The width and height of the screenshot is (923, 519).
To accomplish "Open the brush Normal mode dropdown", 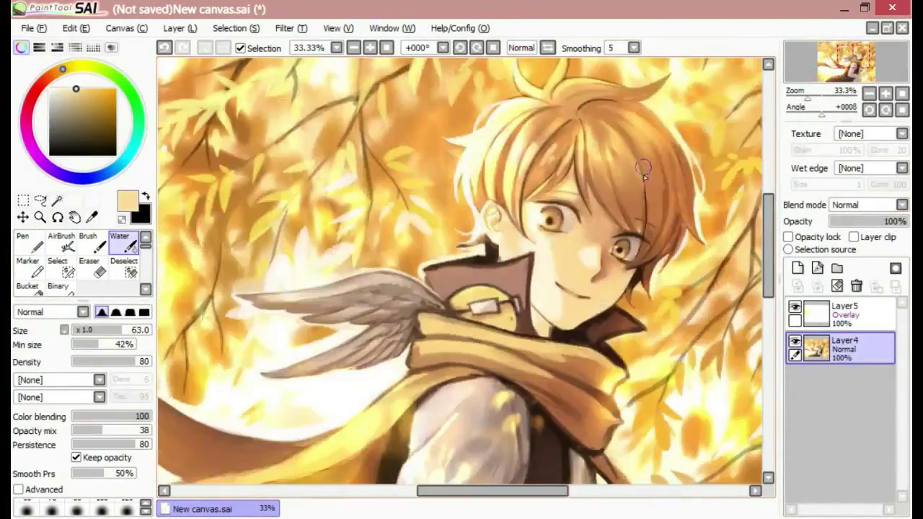I will click(50, 312).
